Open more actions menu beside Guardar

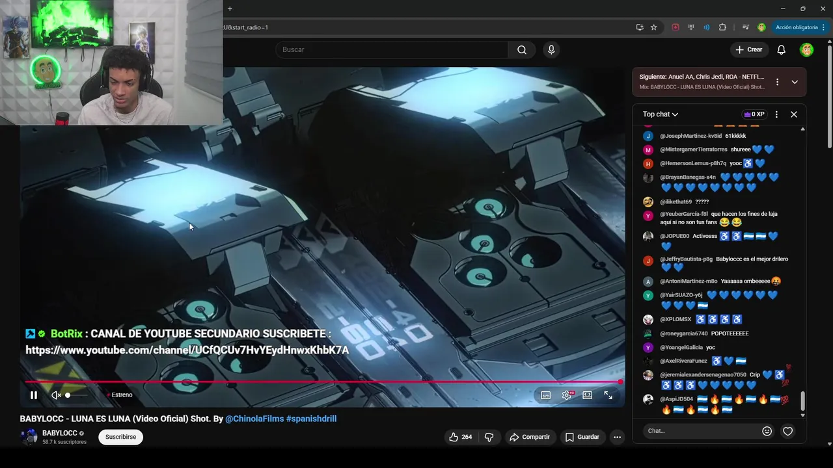pos(617,437)
